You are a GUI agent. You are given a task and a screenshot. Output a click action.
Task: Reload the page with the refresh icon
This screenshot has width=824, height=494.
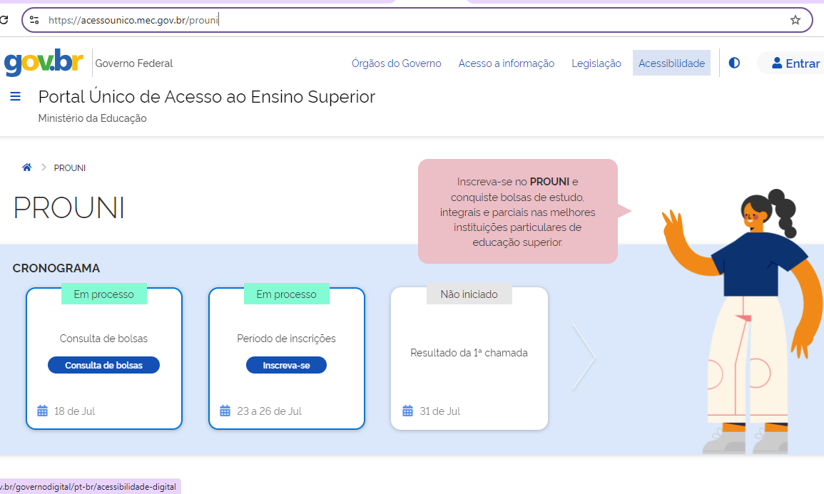point(3,20)
